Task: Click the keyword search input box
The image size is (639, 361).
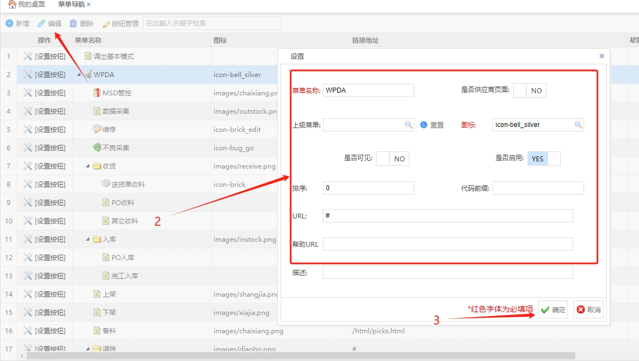Action: (212, 23)
